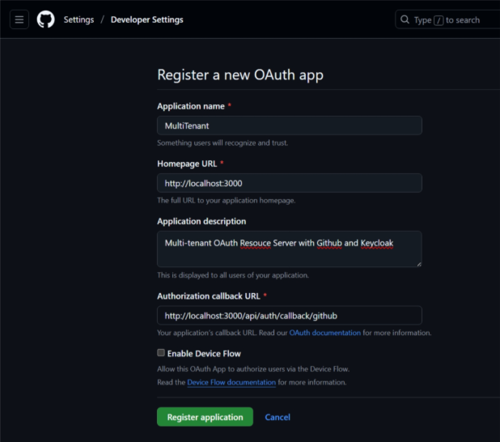This screenshot has height=442, width=500.
Task: Select the Authorization callback URL field
Action: point(289,316)
